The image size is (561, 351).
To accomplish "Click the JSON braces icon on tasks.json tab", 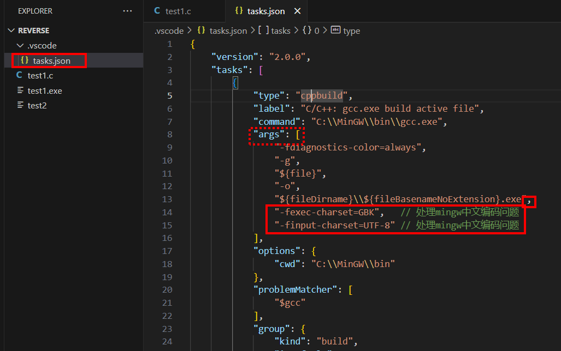I will [239, 11].
